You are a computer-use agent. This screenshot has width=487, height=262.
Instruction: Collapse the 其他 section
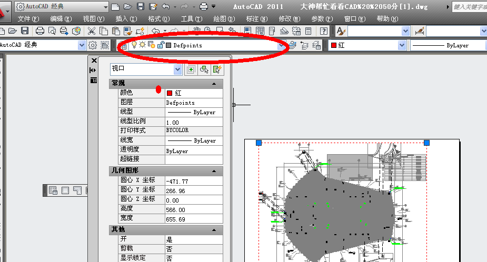(214, 230)
